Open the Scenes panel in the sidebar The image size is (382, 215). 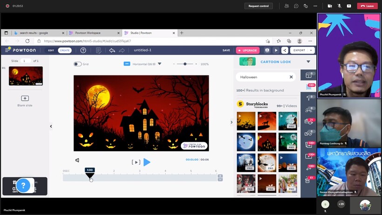[x=309, y=75]
